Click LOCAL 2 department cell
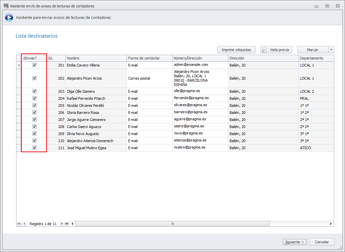The height and width of the screenshot is (252, 345). [x=316, y=91]
